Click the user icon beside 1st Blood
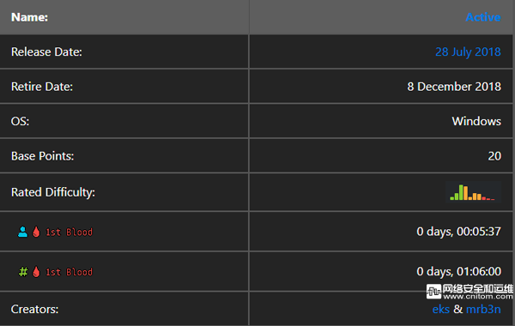Image resolution: width=515 pixels, height=326 pixels. coord(22,232)
